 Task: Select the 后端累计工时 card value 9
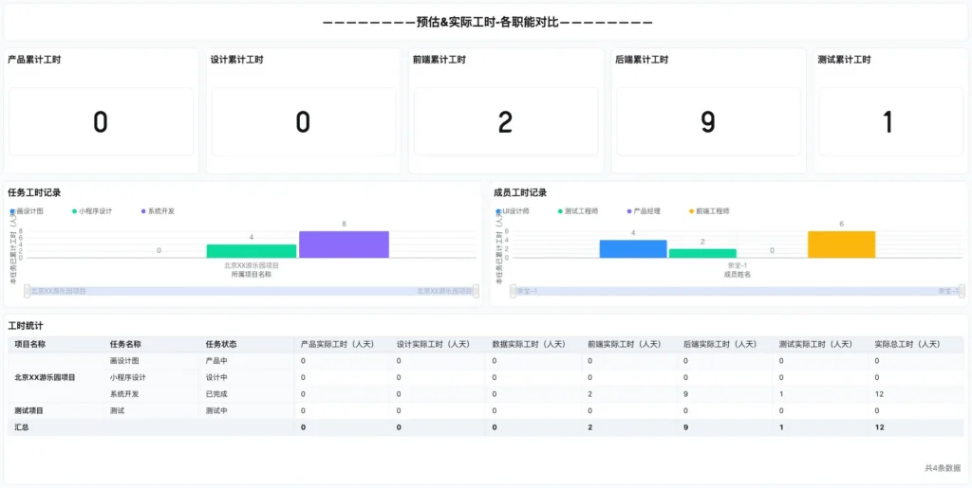point(707,122)
